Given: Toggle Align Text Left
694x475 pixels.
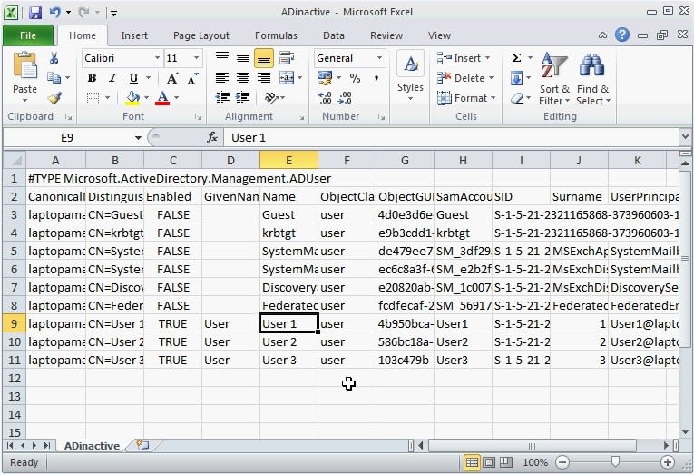Looking at the screenshot, I should pos(222,78).
